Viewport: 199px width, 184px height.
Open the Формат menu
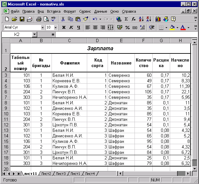(70, 11)
